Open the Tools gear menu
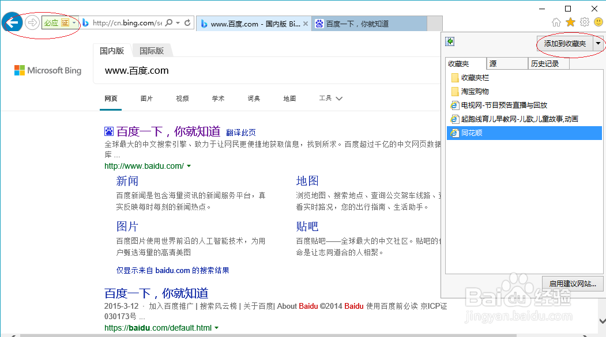Screen dimensions: 606x337 click(x=585, y=22)
